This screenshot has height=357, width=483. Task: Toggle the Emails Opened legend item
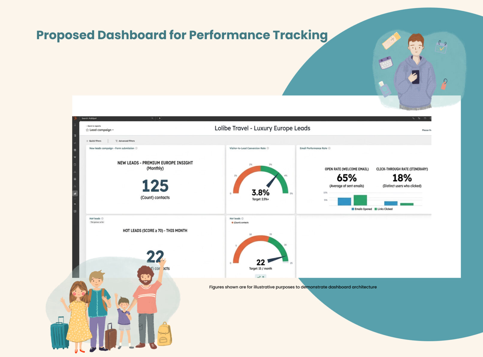362,209
